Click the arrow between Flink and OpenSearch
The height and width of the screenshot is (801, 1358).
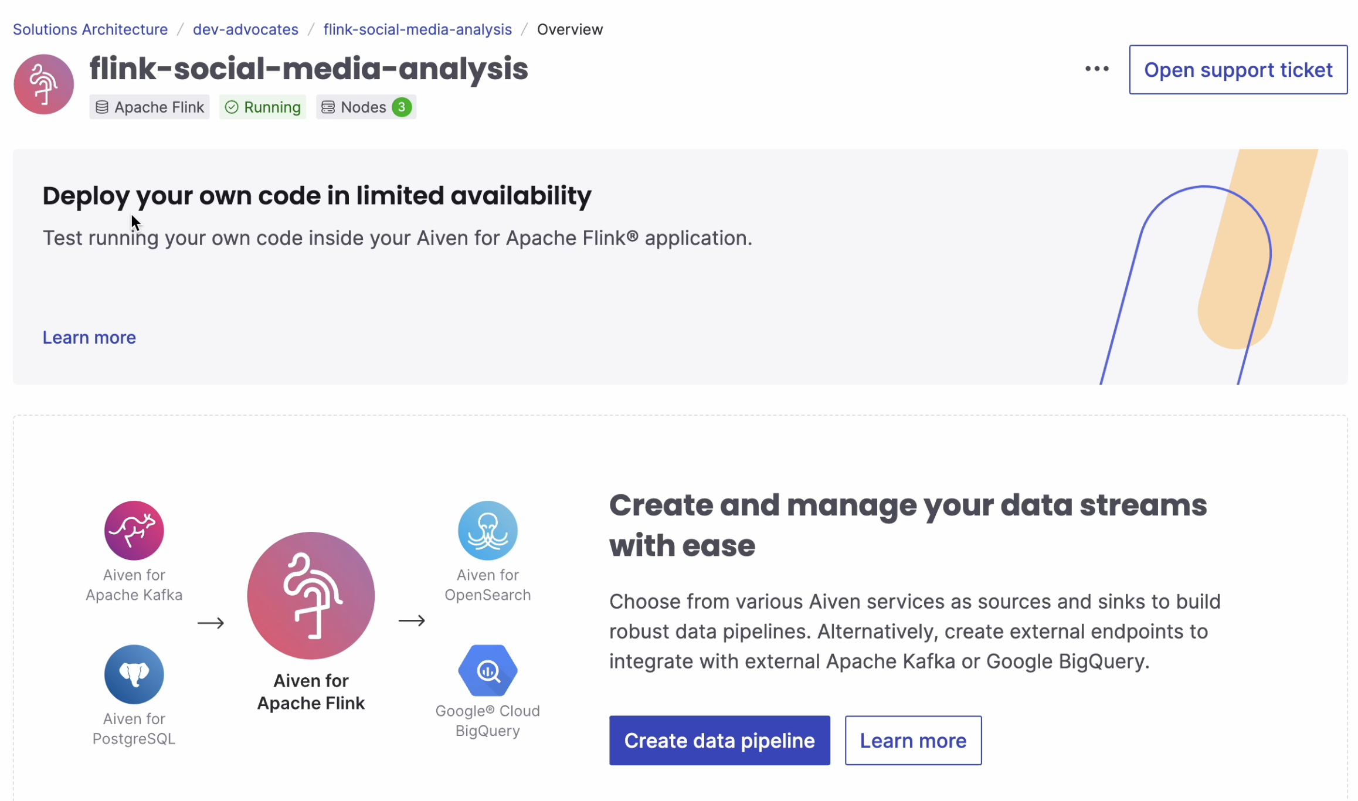click(x=412, y=623)
